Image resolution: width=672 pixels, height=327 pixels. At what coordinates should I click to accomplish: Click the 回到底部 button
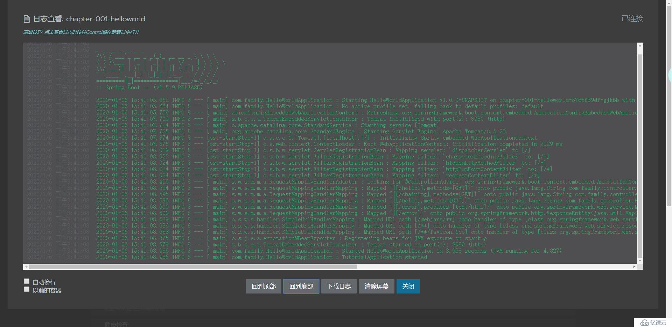pyautogui.click(x=301, y=286)
